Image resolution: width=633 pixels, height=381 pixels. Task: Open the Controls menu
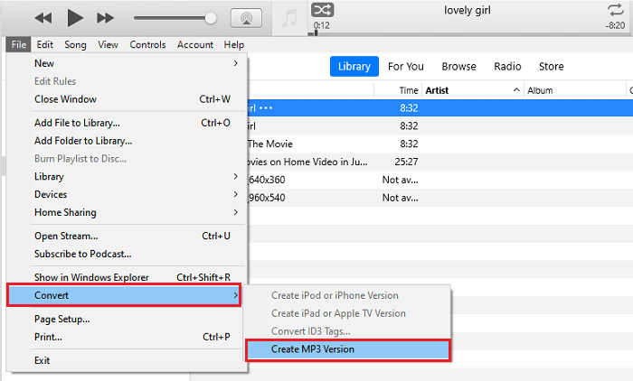point(147,45)
